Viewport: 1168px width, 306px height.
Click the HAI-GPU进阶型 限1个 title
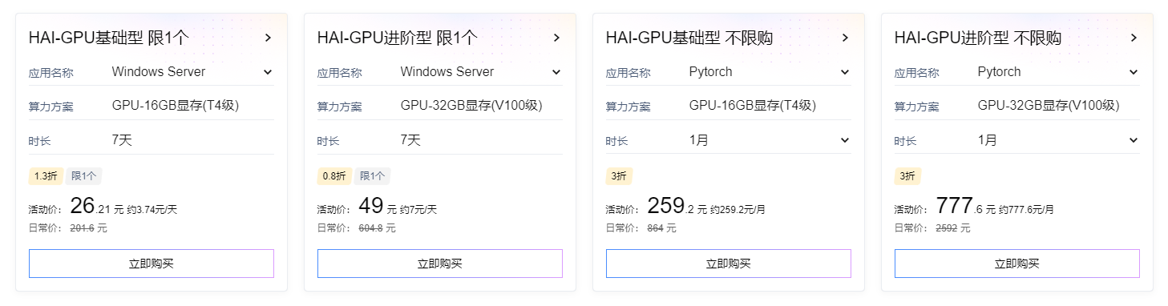point(397,38)
